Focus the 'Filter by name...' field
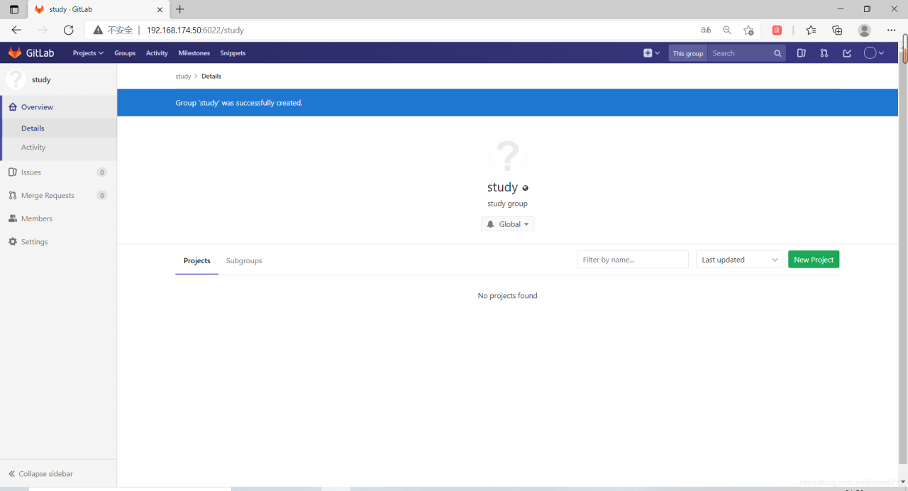908x491 pixels. 633,260
